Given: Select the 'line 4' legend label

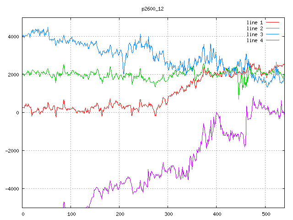Looking at the screenshot, I should 255,41.
